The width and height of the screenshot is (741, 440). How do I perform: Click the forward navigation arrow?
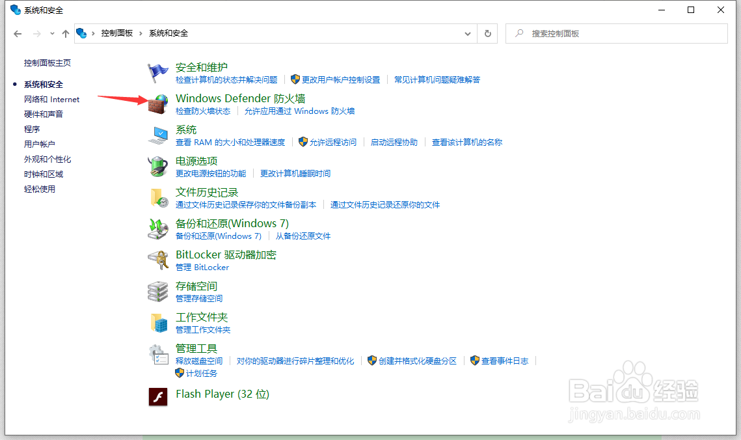[x=37, y=34]
